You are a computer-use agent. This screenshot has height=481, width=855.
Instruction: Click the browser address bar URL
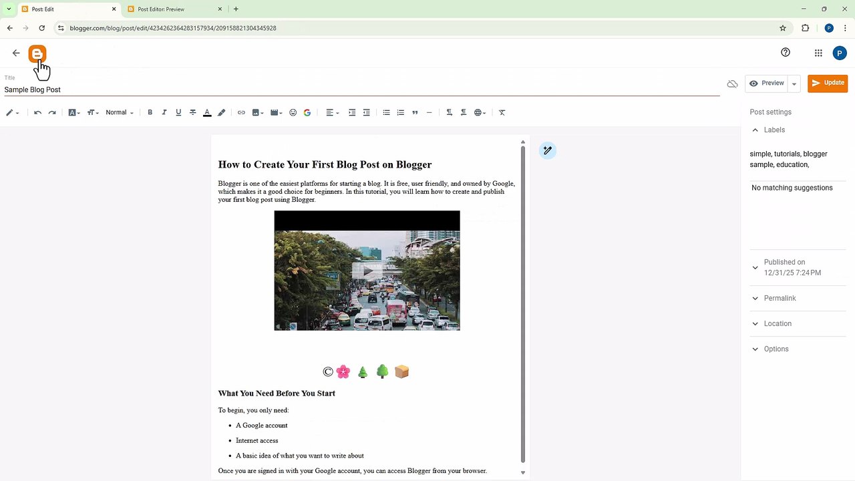173,28
